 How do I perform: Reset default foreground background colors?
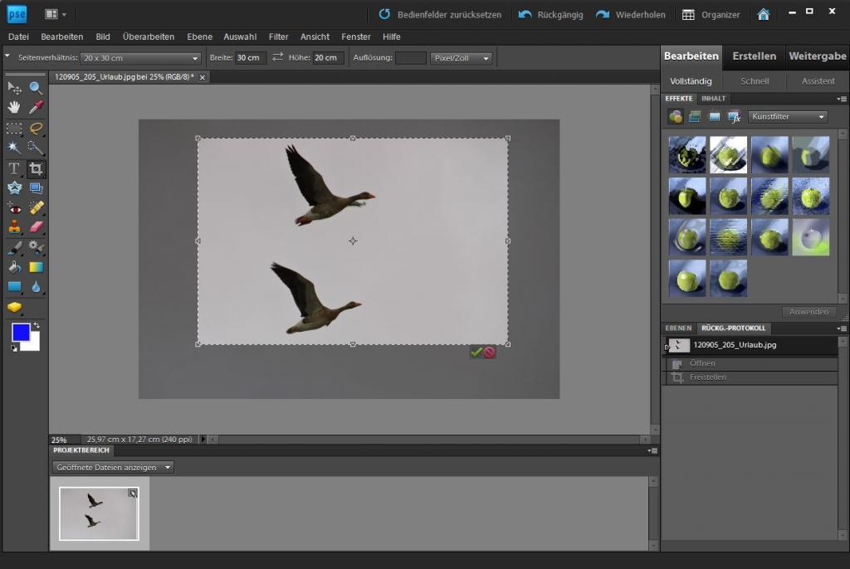pos(14,348)
